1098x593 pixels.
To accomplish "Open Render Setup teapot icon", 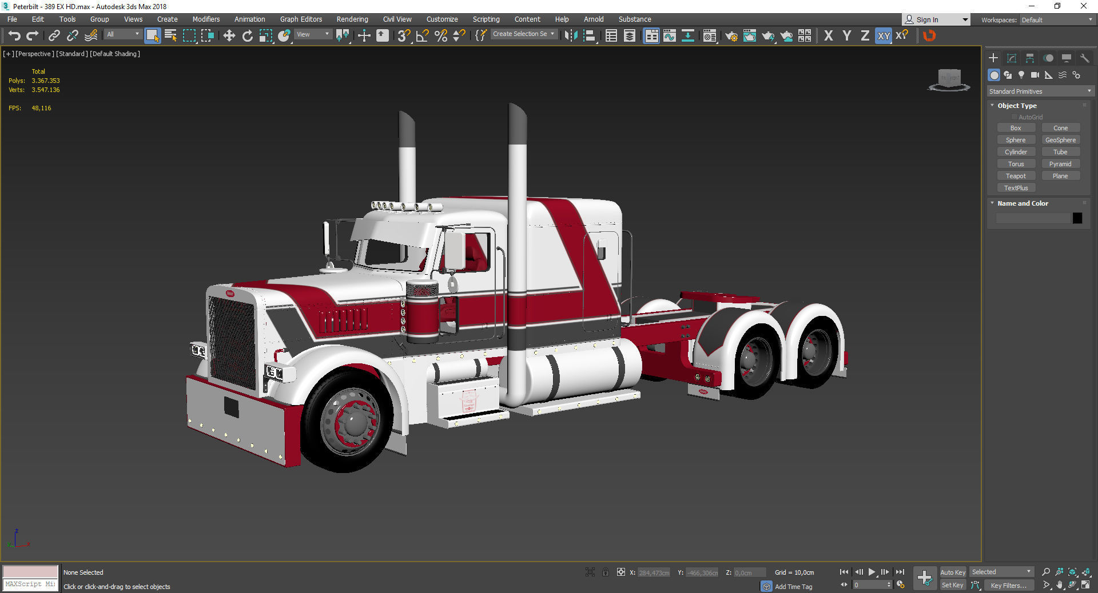I will point(731,35).
